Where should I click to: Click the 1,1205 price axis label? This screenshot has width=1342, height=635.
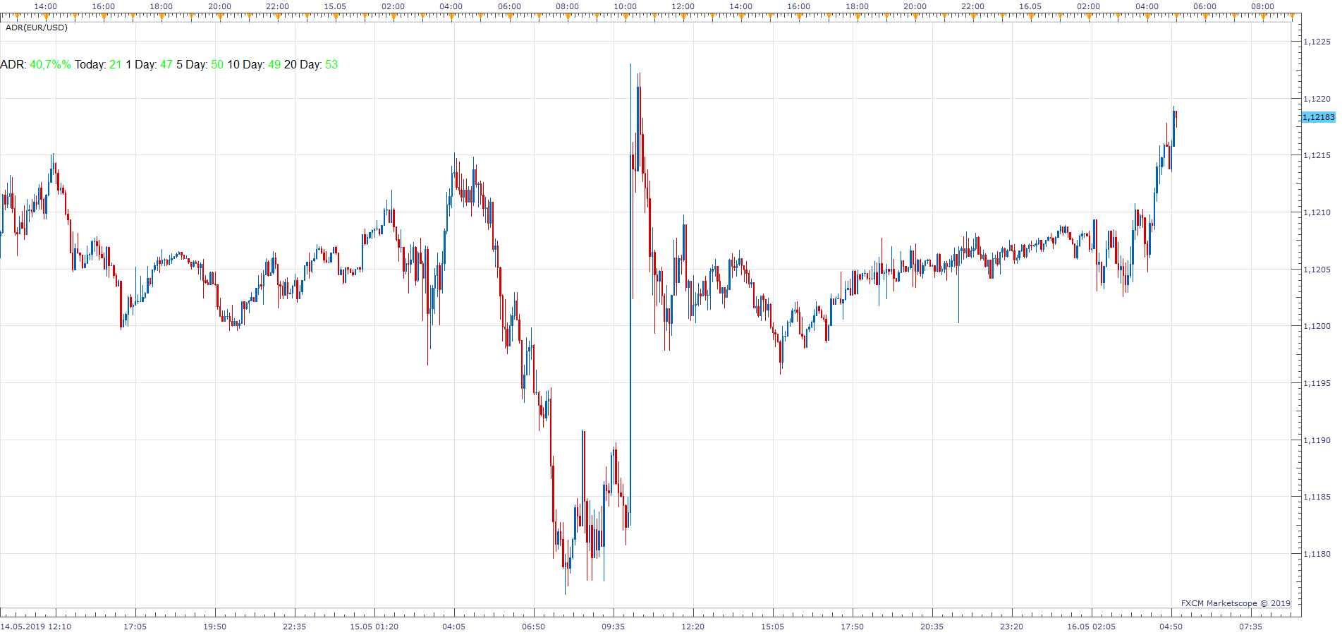click(x=1317, y=270)
